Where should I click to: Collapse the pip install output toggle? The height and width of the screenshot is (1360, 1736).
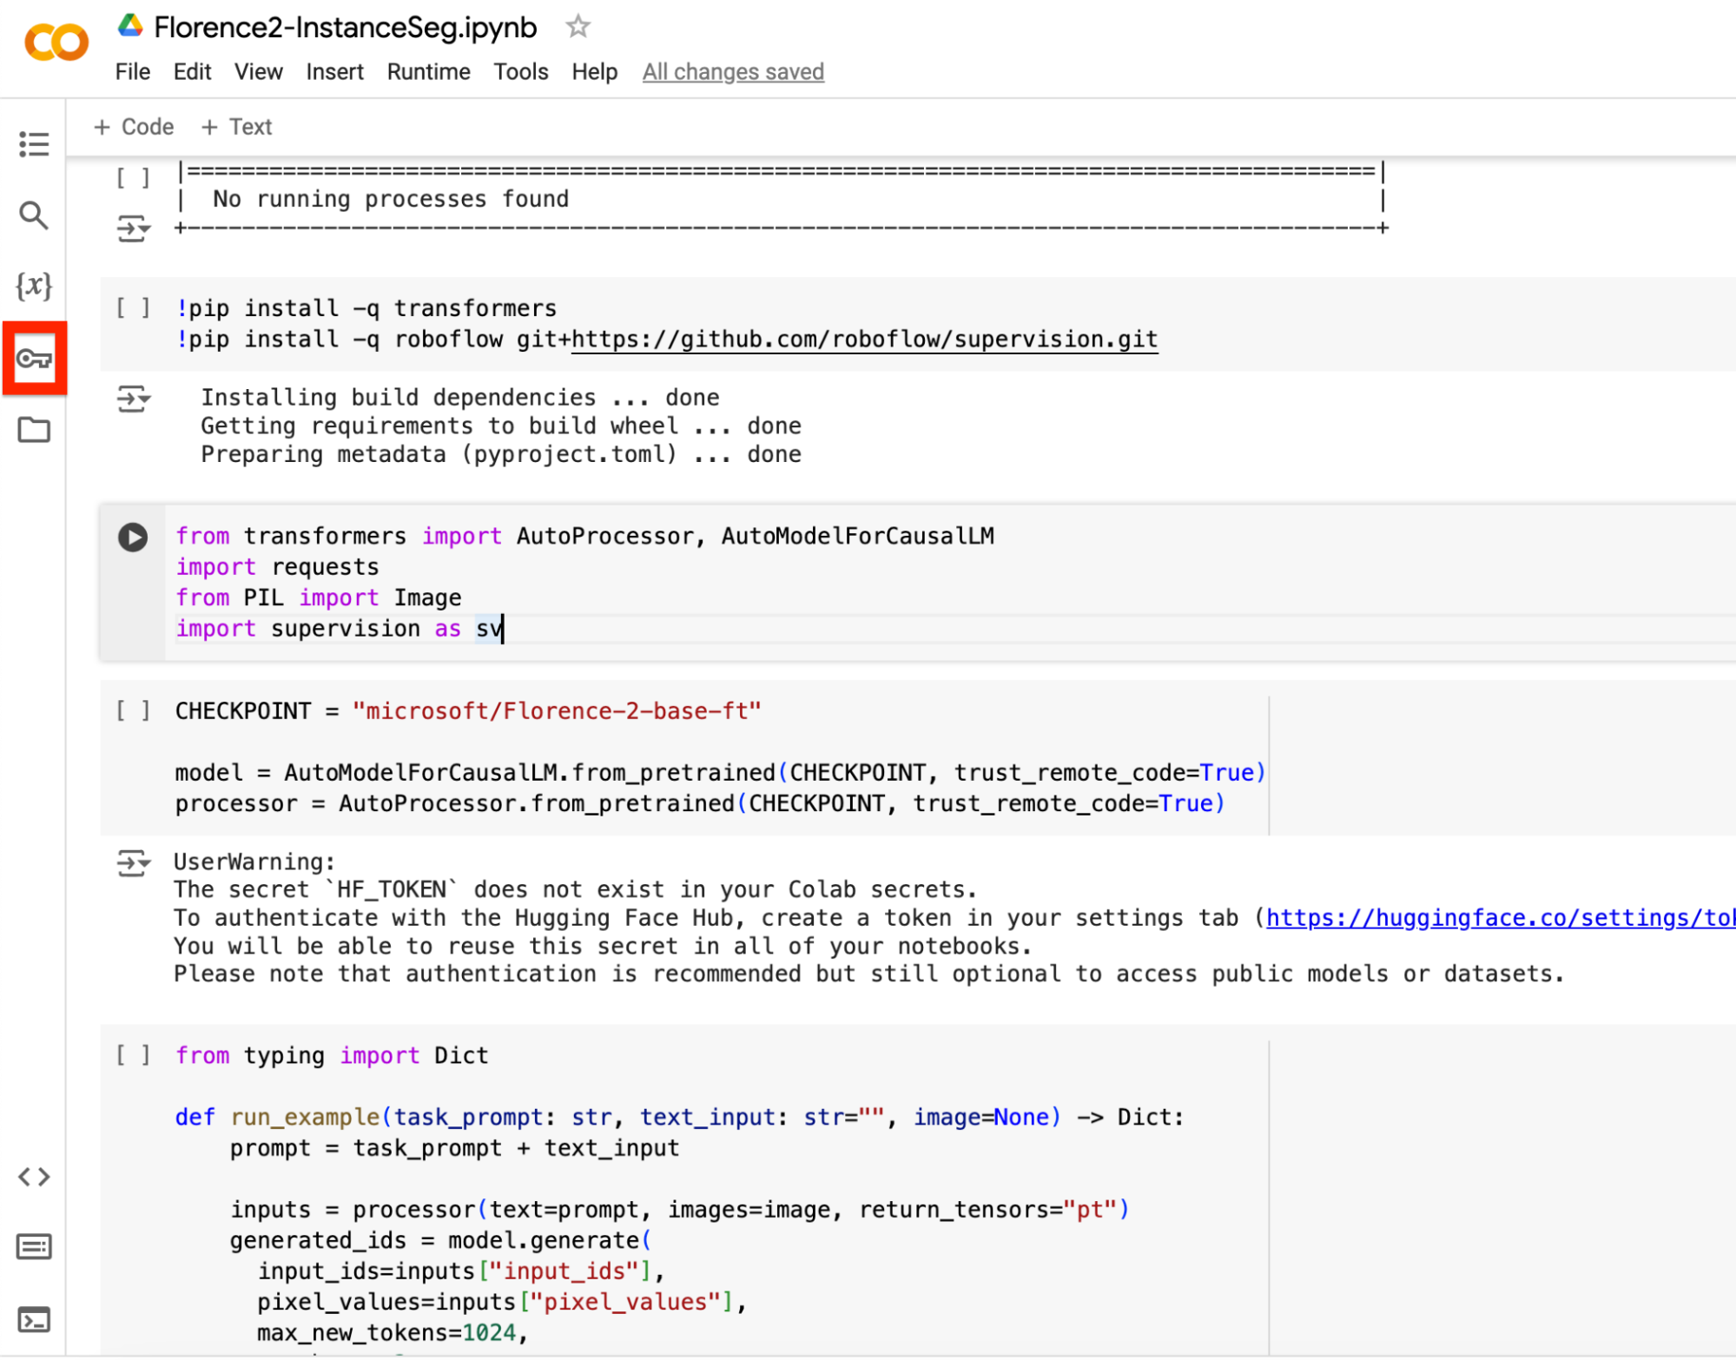[x=133, y=399]
